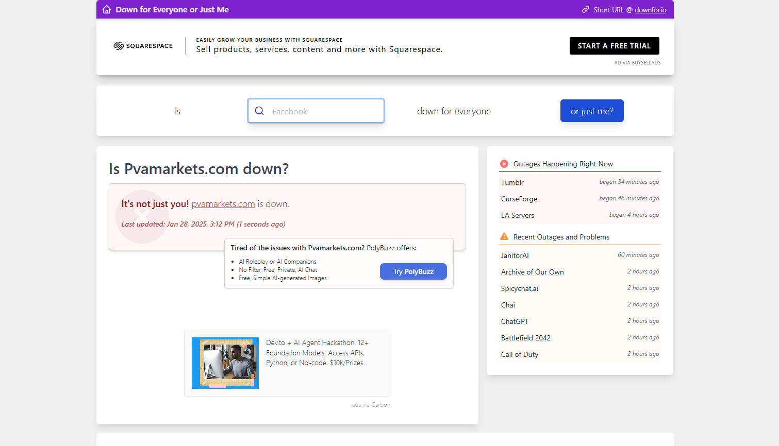Open the pvamarkets.com link in the status box

(x=223, y=204)
